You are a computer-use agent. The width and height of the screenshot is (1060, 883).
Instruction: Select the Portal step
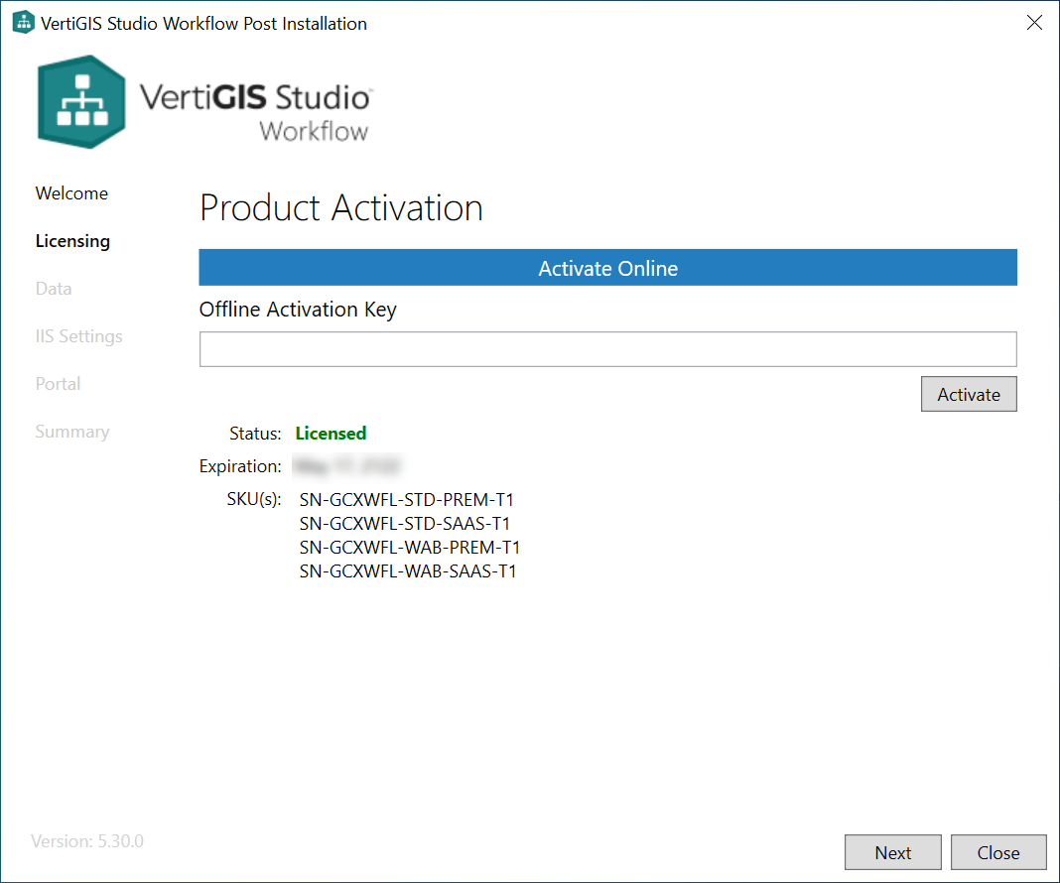click(x=58, y=384)
